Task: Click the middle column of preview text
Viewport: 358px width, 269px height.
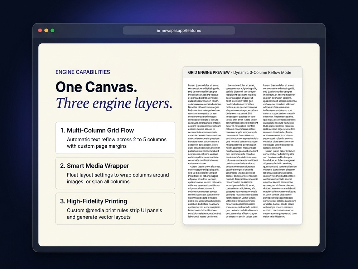Action: [242, 151]
